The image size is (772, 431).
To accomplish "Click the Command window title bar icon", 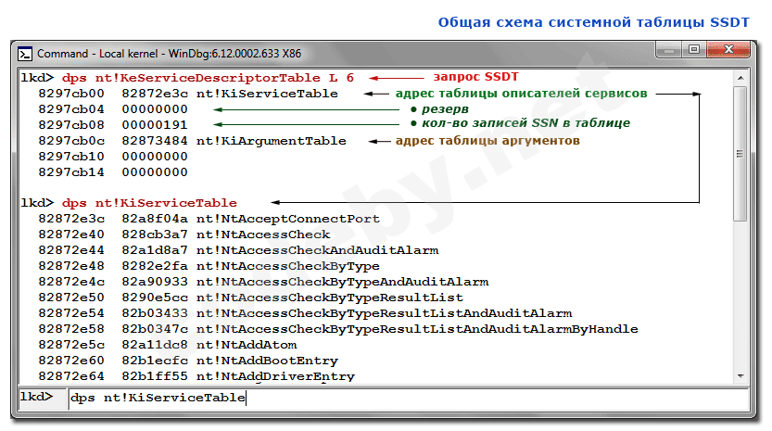I will coord(25,54).
